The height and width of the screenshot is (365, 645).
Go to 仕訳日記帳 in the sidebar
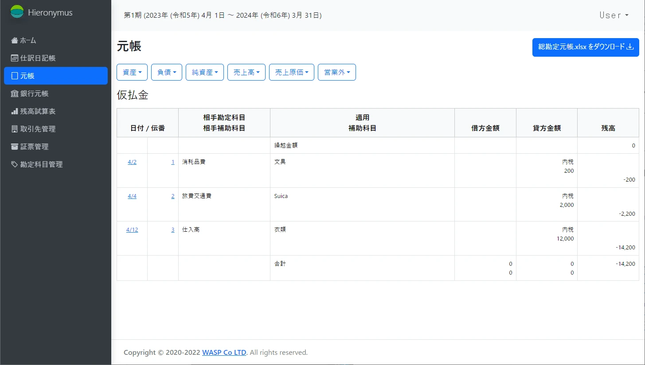point(56,58)
